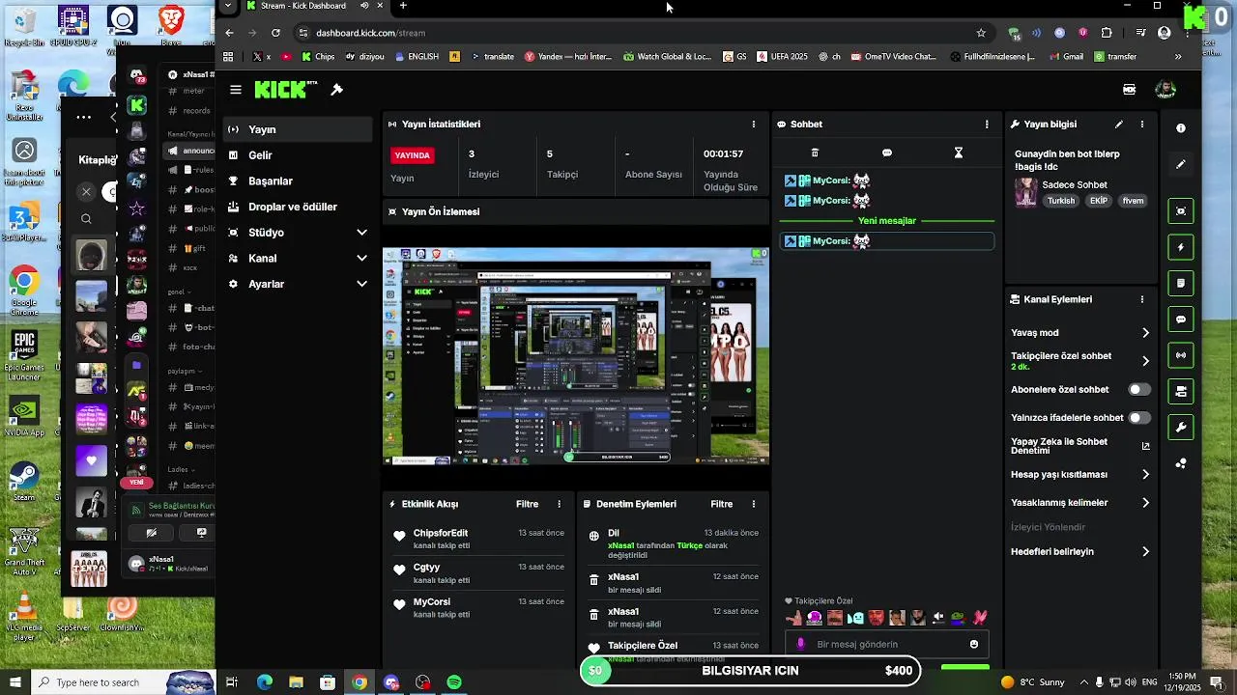
Task: Open Hedefleri belirleyin arrow
Action: [1146, 552]
